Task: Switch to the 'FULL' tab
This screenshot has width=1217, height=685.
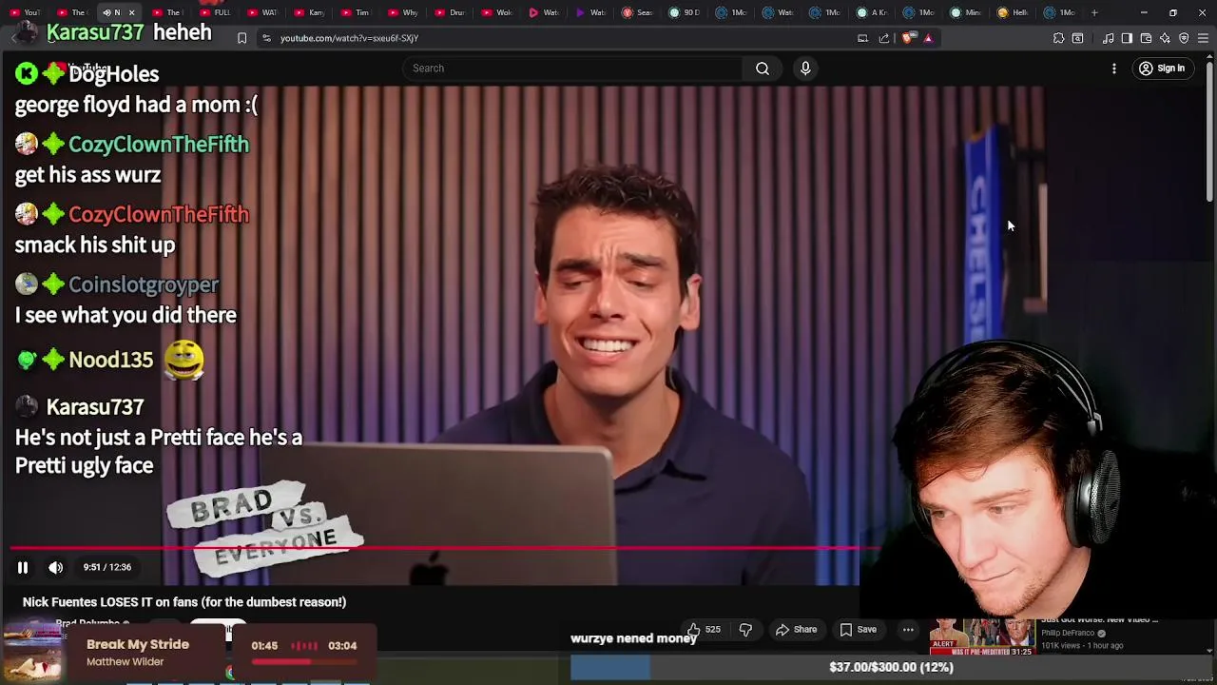Action: coord(215,12)
